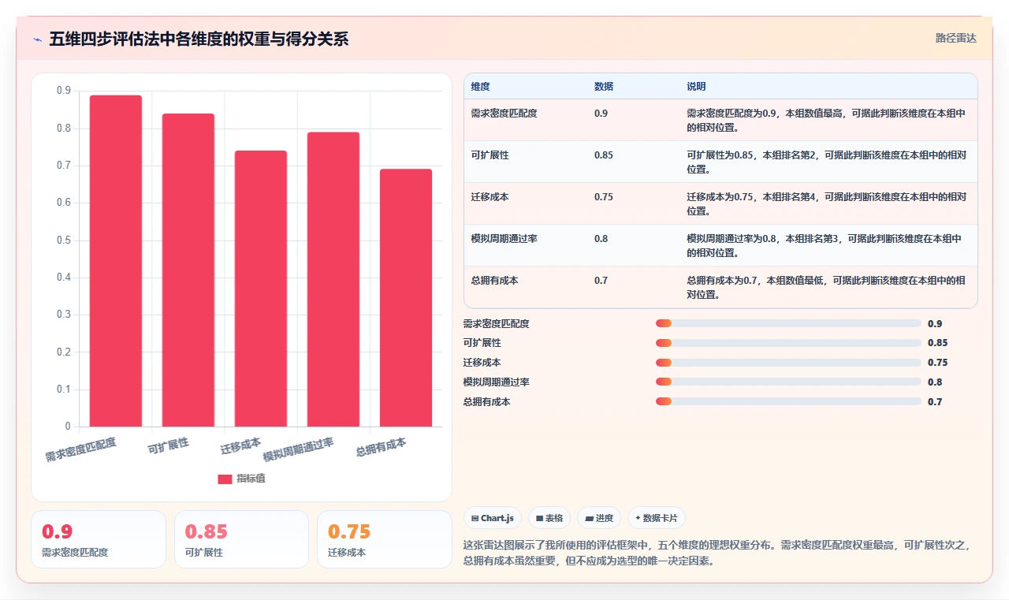Click the 需求密度匹配度 progress bar

tap(788, 323)
